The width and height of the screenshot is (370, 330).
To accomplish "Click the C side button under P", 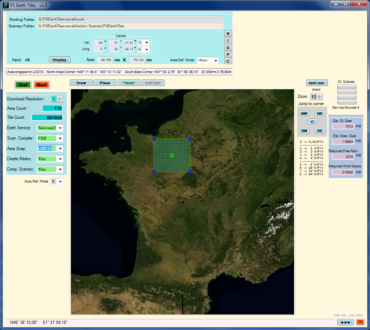I will click(x=228, y=61).
